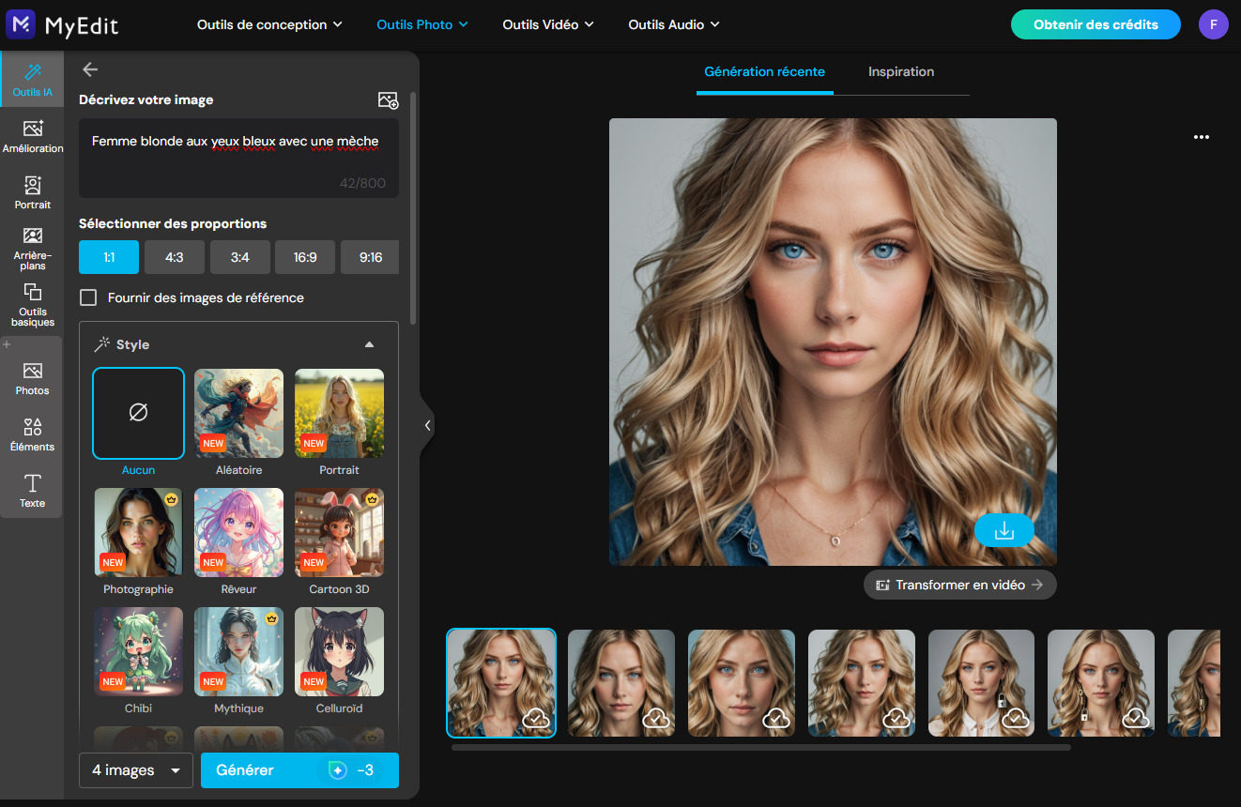Switch to the Génération récente tab
Screen dimensions: 1241x807
coord(765,72)
